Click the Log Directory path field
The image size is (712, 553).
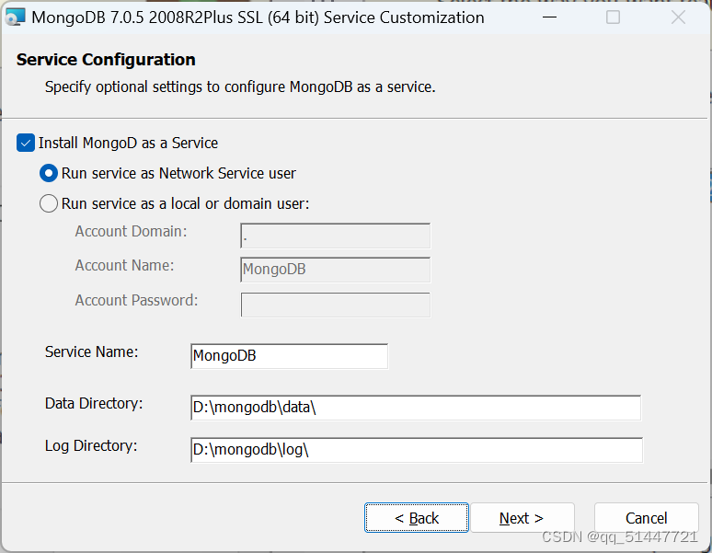pyautogui.click(x=417, y=450)
